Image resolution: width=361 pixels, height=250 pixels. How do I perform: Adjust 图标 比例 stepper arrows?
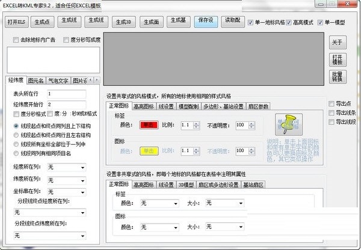(196, 151)
